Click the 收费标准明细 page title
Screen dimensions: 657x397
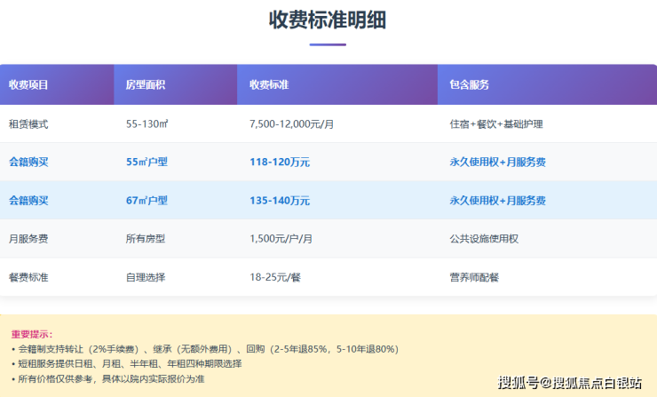coord(328,20)
